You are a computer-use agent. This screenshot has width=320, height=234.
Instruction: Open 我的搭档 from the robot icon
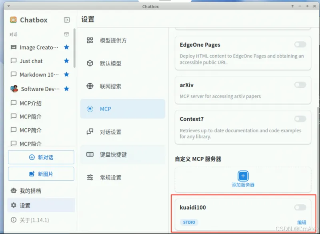[14, 191]
